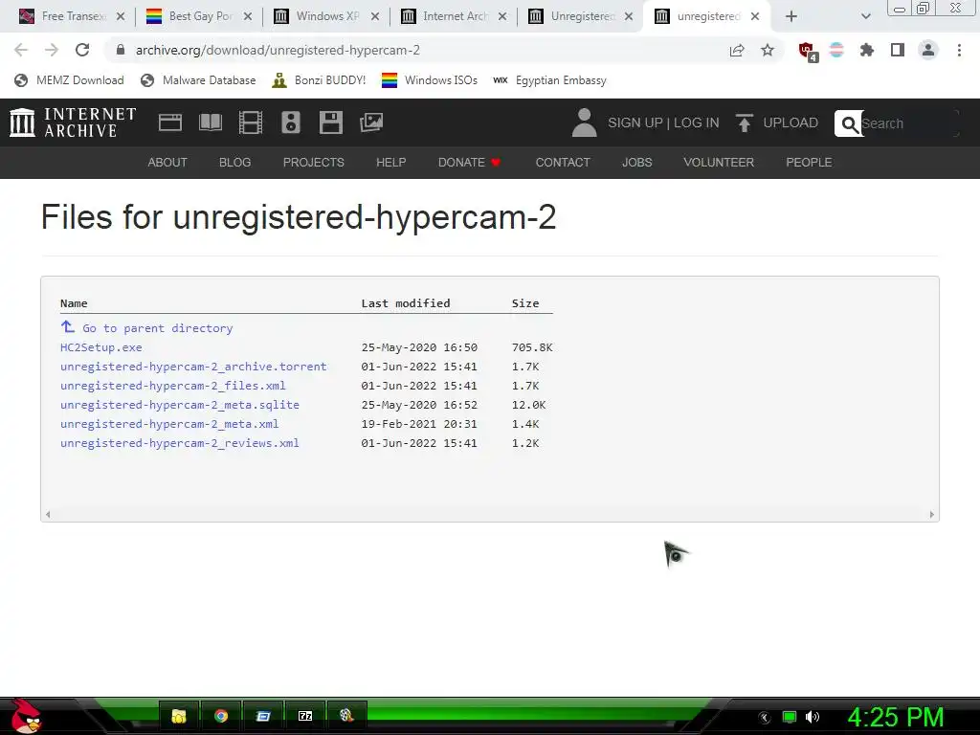Open the 7-Zip taskbar icon
This screenshot has width=980, height=735.
click(305, 716)
